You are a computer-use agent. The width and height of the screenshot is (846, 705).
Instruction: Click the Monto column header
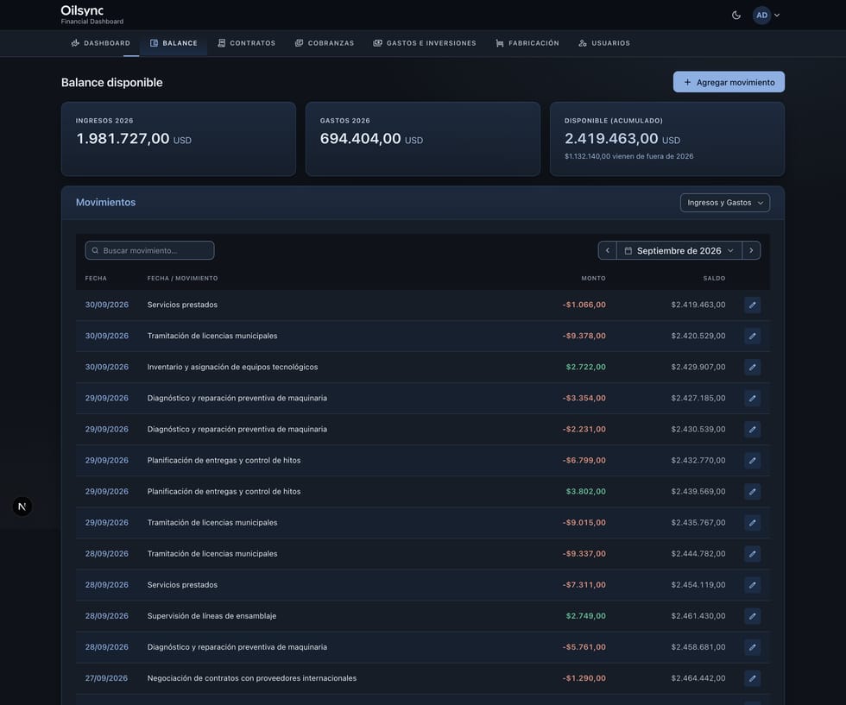593,279
